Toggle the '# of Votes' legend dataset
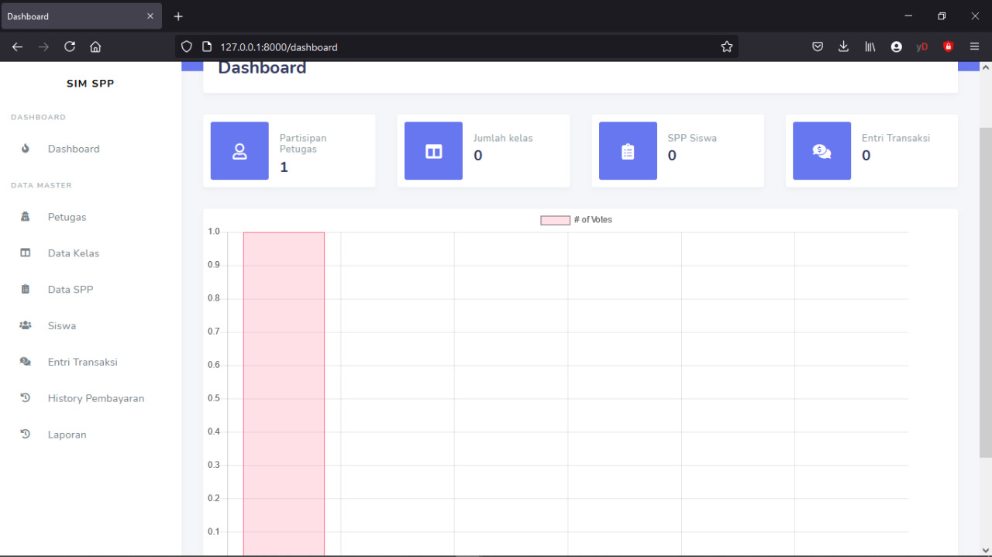Viewport: 992px width, 557px height. [x=576, y=220]
